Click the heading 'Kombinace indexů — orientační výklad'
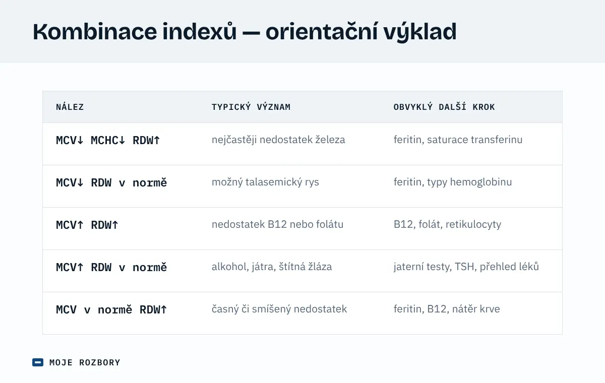This screenshot has width=605, height=383. (245, 32)
